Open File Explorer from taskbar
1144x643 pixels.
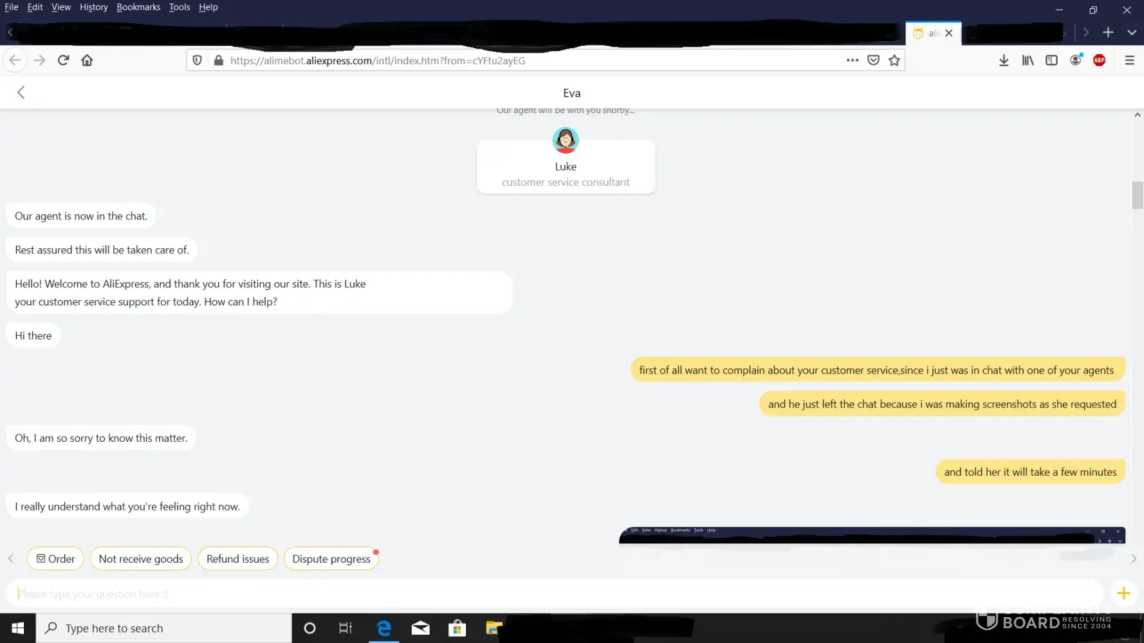click(x=494, y=628)
